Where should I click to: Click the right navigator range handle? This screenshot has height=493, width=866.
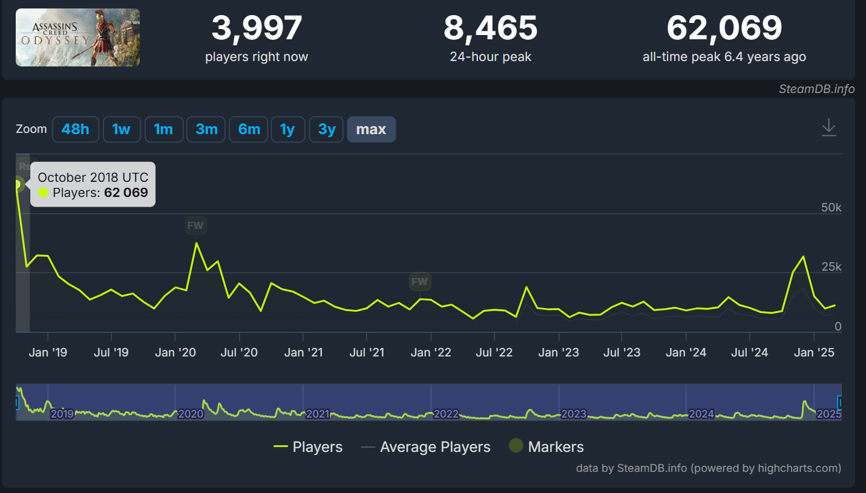[839, 402]
